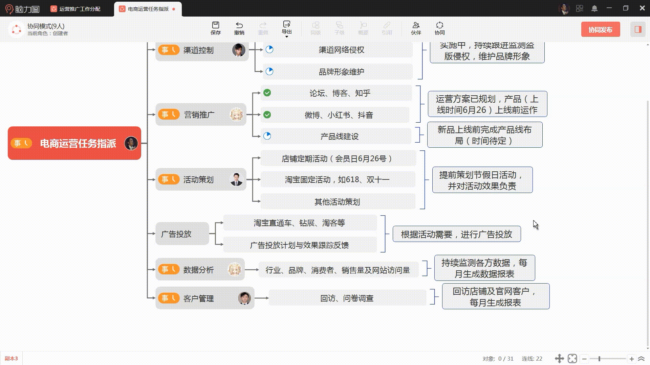Click the 保存 (Save) toolbar icon

(x=216, y=28)
